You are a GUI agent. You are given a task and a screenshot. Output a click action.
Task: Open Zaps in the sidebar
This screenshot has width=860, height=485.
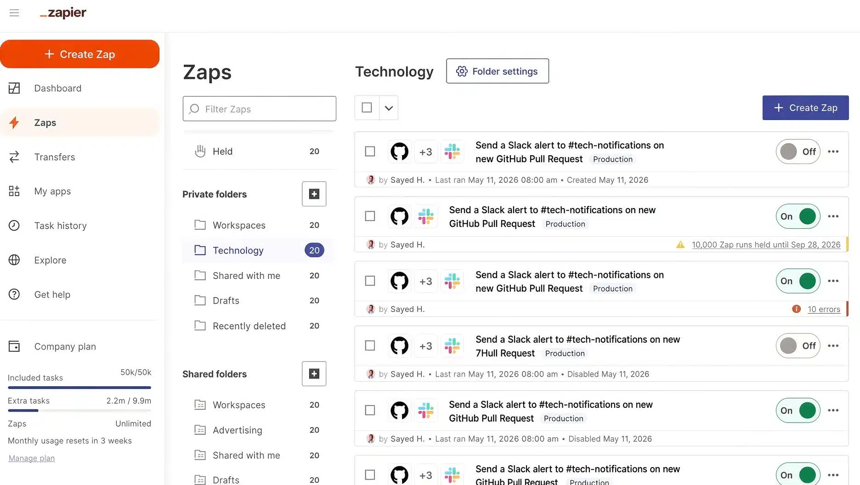tap(80, 123)
